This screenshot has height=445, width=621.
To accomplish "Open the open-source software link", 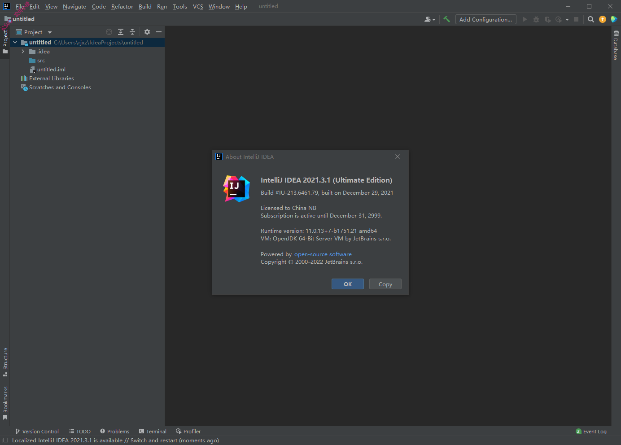I will point(323,254).
